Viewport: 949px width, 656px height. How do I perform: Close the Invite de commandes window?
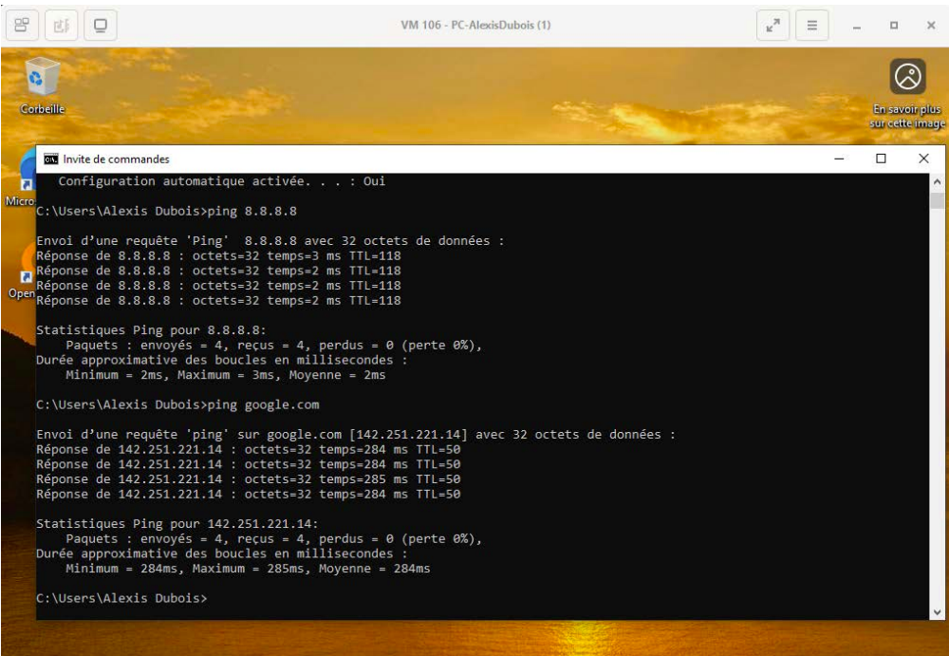[x=923, y=159]
